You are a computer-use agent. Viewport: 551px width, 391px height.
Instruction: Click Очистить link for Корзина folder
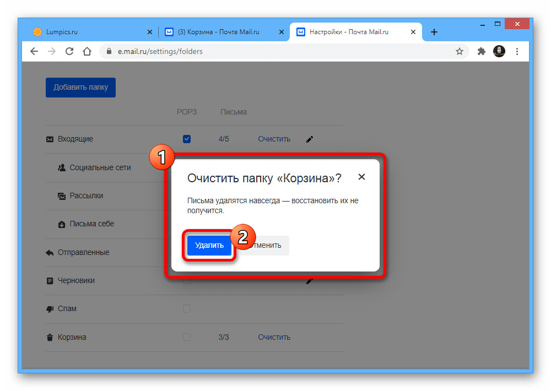click(274, 337)
